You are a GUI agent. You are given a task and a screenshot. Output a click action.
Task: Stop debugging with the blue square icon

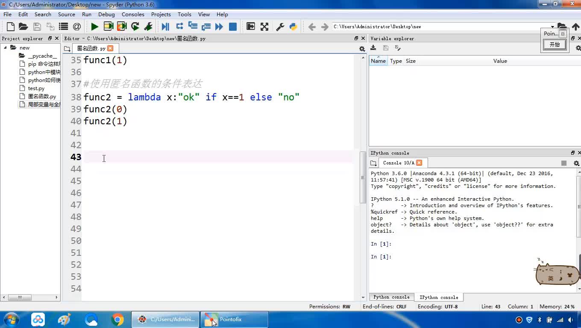233,26
